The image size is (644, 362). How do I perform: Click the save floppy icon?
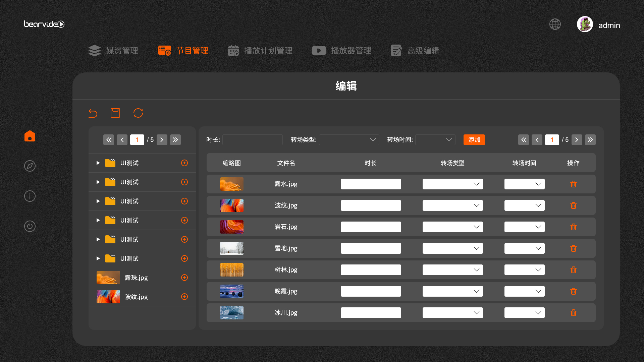[x=115, y=113]
